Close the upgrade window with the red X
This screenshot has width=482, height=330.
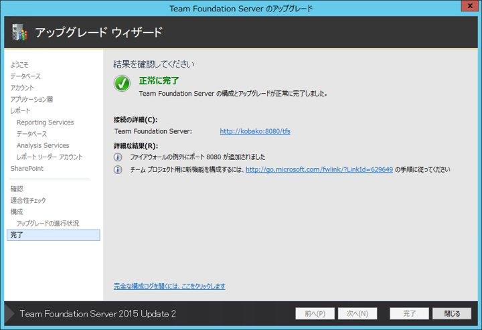click(470, 6)
